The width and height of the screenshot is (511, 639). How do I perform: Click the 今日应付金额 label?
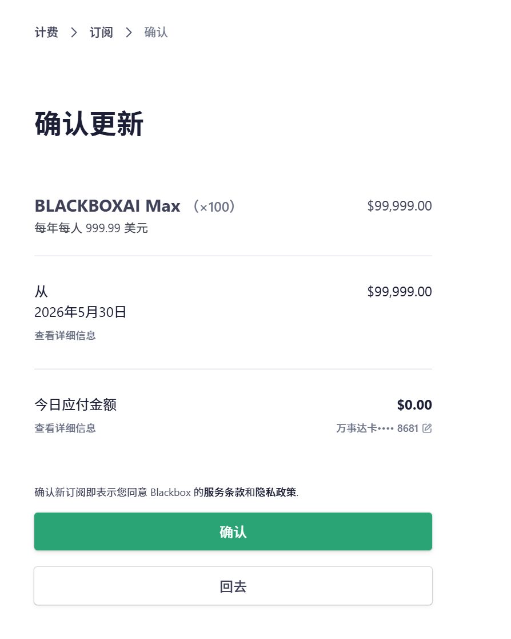coord(75,405)
